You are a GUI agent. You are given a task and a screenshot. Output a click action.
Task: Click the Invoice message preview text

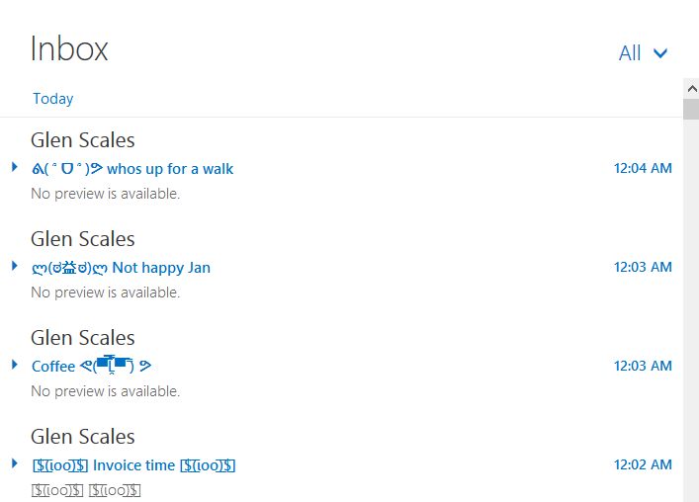point(86,490)
